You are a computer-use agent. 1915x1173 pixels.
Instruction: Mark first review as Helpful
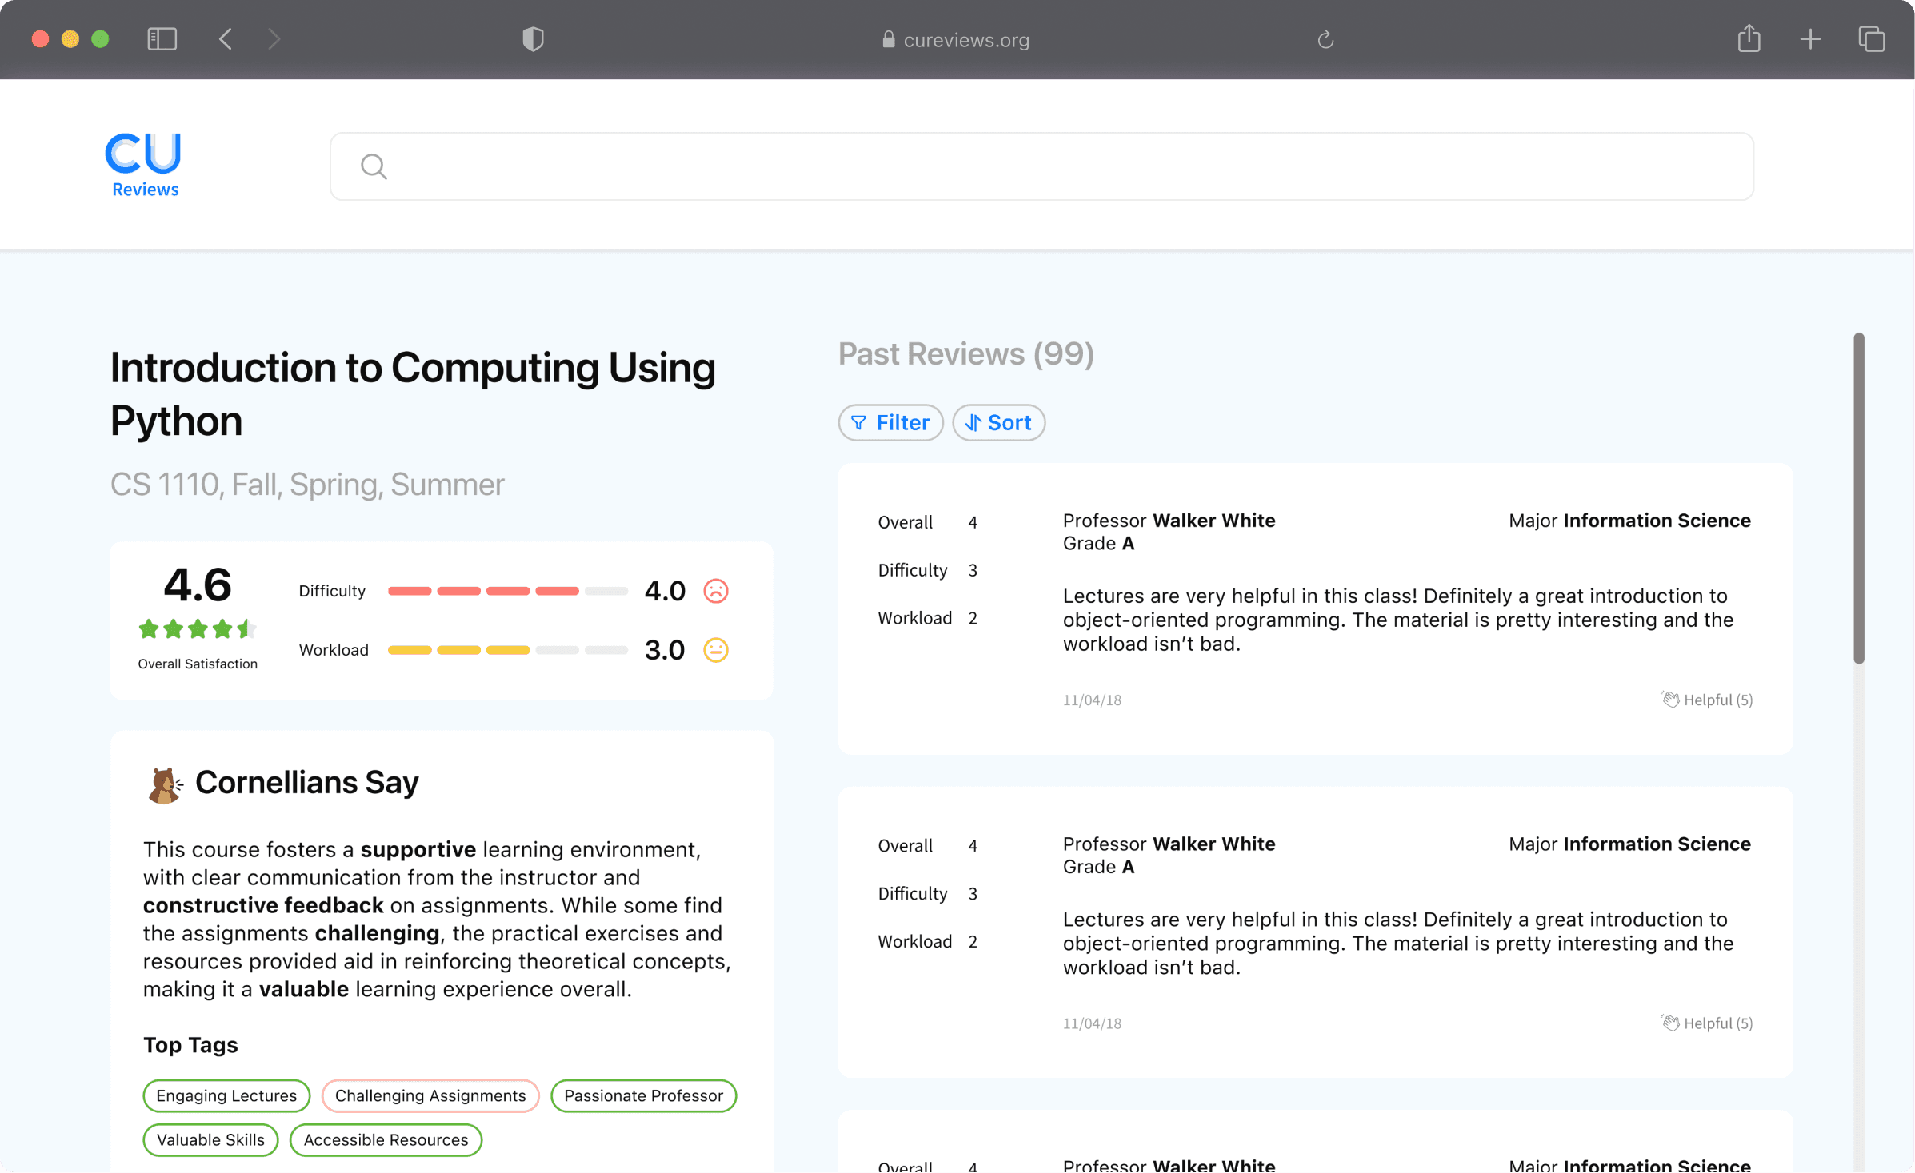[1707, 700]
